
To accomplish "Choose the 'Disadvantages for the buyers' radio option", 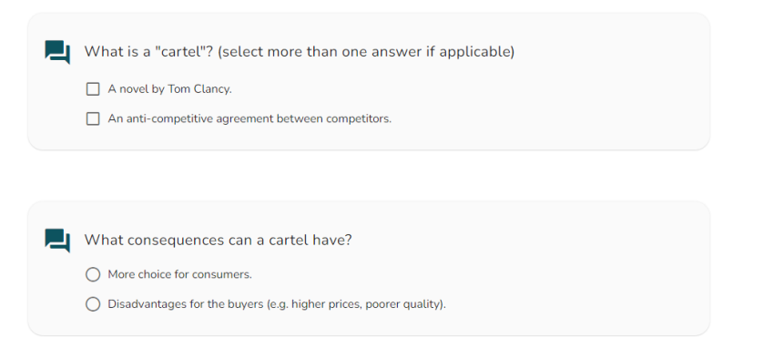I will pyautogui.click(x=93, y=304).
